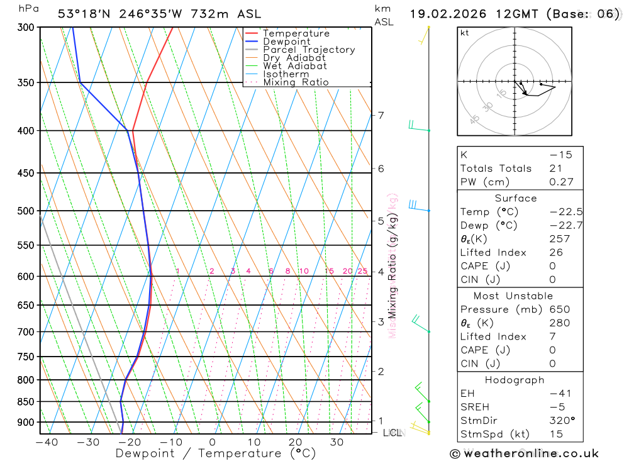Click the date 19.02.2026 12GMT header
Image resolution: width=629 pixels, height=461 pixels.
tap(474, 14)
